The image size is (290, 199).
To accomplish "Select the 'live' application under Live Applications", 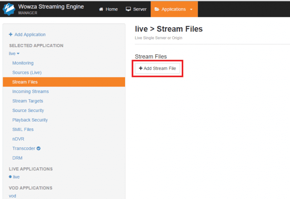I will pos(16,177).
